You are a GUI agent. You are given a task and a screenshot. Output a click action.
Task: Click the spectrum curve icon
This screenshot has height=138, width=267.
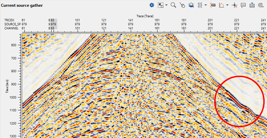pos(222,5)
